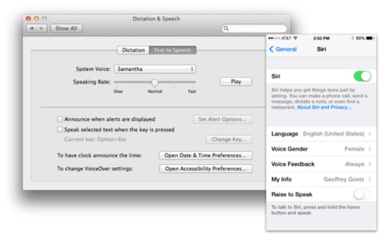
Task: Tap General to go back in Siri settings
Action: point(286,50)
